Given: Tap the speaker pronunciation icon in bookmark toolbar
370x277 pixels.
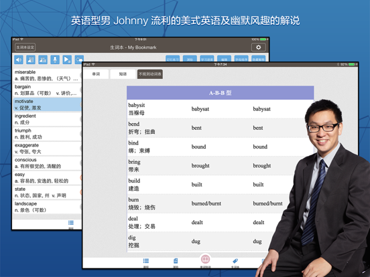Looking at the screenshot, I should [19, 60].
